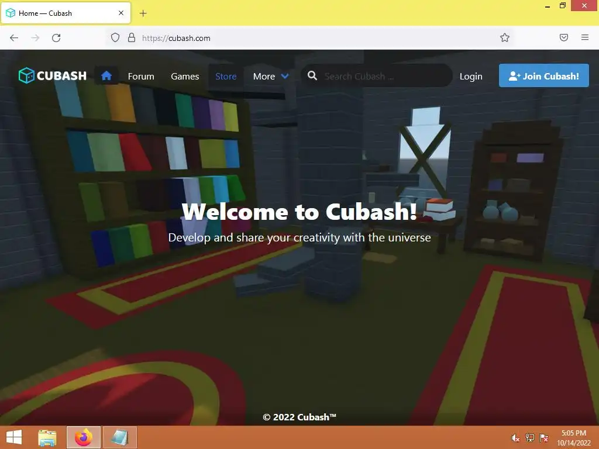Image resolution: width=599 pixels, height=449 pixels.
Task: Open the network tray icon
Action: click(529, 438)
